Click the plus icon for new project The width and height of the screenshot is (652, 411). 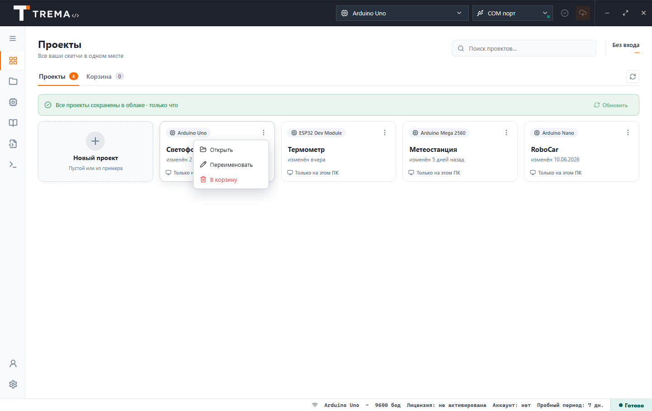point(95,141)
